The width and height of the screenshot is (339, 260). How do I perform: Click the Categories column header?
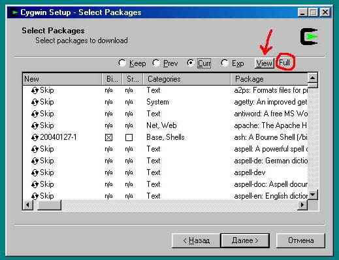(x=187, y=79)
